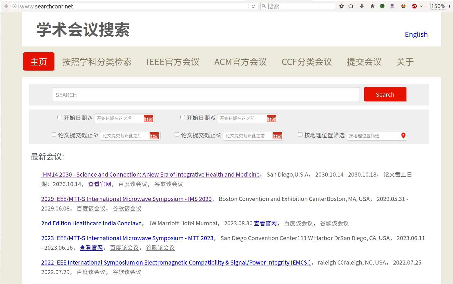The image size is (453, 284).
Task: Bookmark this page via the star icon
Action: coord(341,6)
